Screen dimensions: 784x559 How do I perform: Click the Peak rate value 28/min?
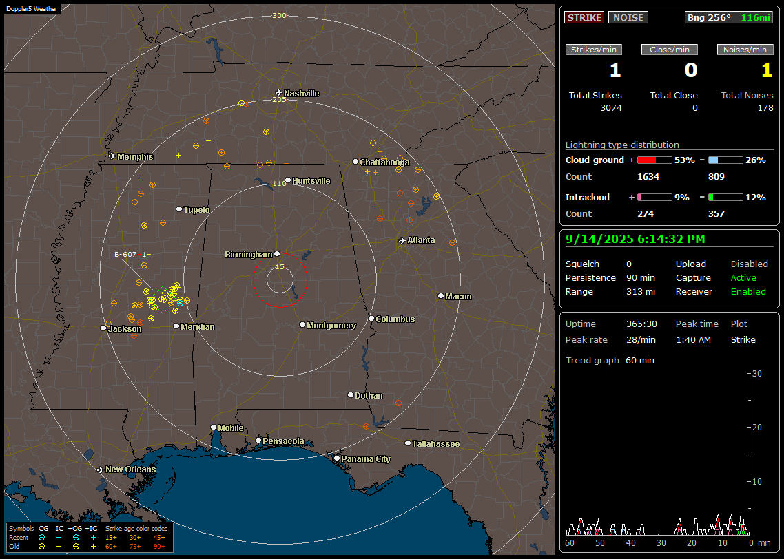(641, 339)
